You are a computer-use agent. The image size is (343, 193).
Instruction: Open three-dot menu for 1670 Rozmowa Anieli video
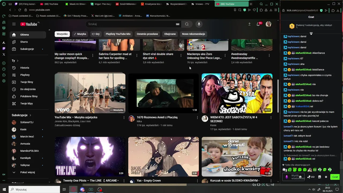pos(197,117)
